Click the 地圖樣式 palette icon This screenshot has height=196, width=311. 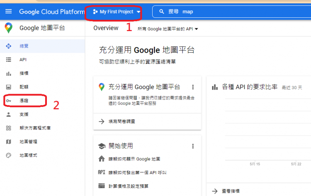coord(9,155)
